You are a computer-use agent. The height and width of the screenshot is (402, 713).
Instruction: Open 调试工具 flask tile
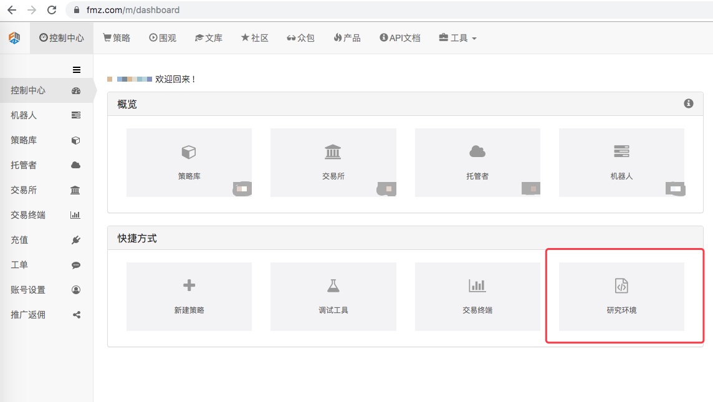pyautogui.click(x=333, y=296)
